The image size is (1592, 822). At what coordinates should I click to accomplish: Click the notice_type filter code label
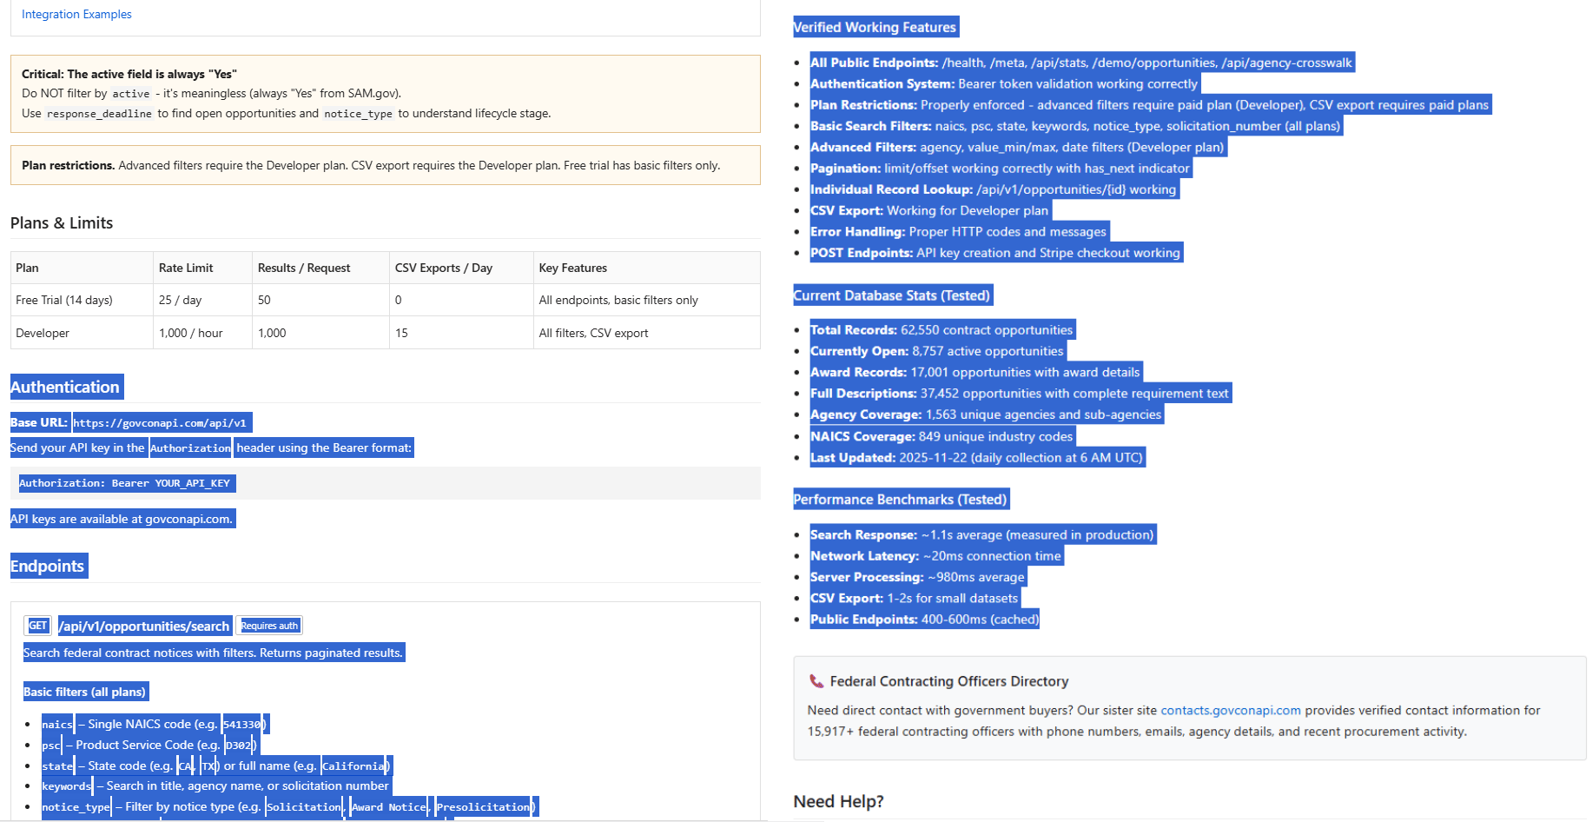(76, 806)
